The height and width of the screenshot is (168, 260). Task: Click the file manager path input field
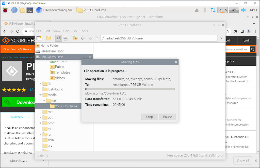159,38
